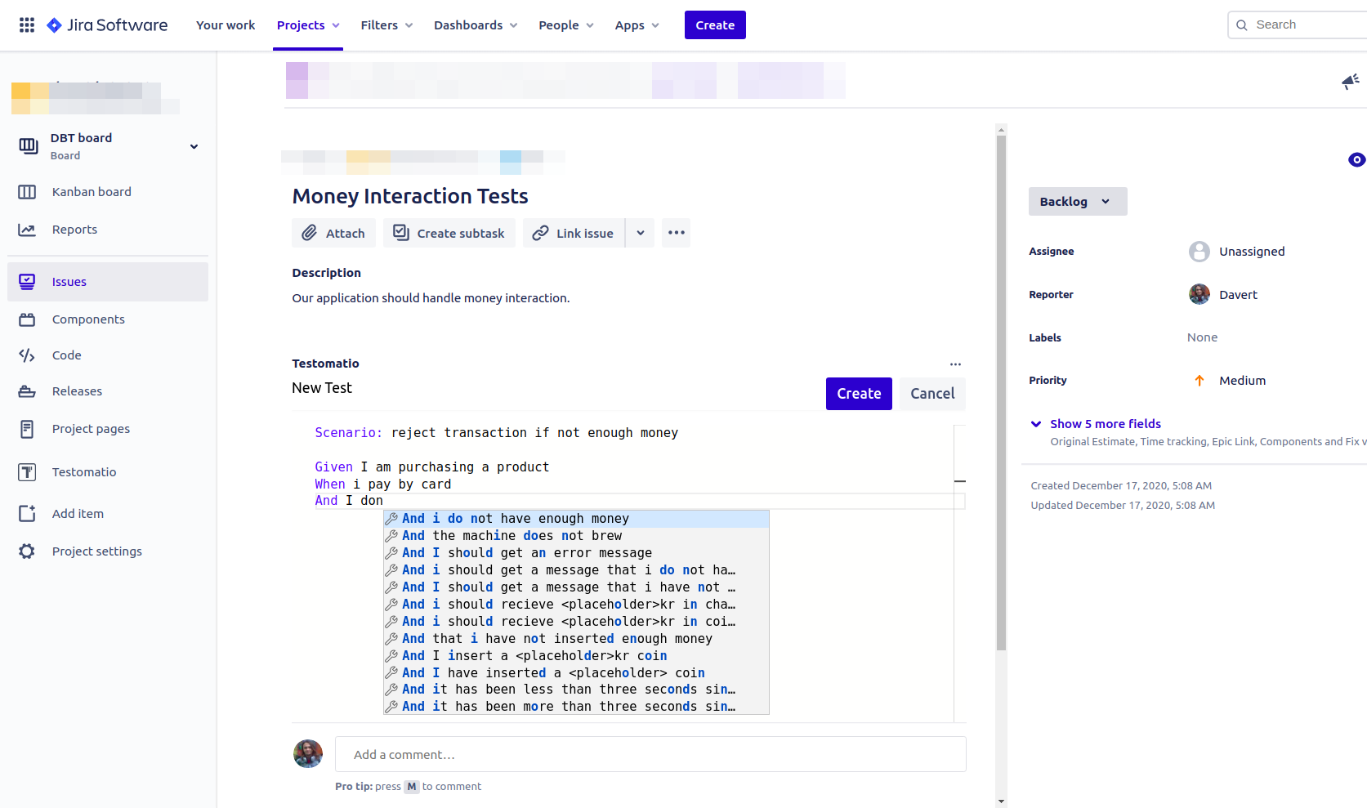Screen dimensions: 1367x808
Task: Open the Filters dropdown menu
Action: 386,25
